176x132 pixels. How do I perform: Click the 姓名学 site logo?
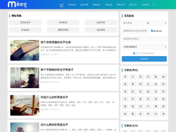(x=17, y=4)
